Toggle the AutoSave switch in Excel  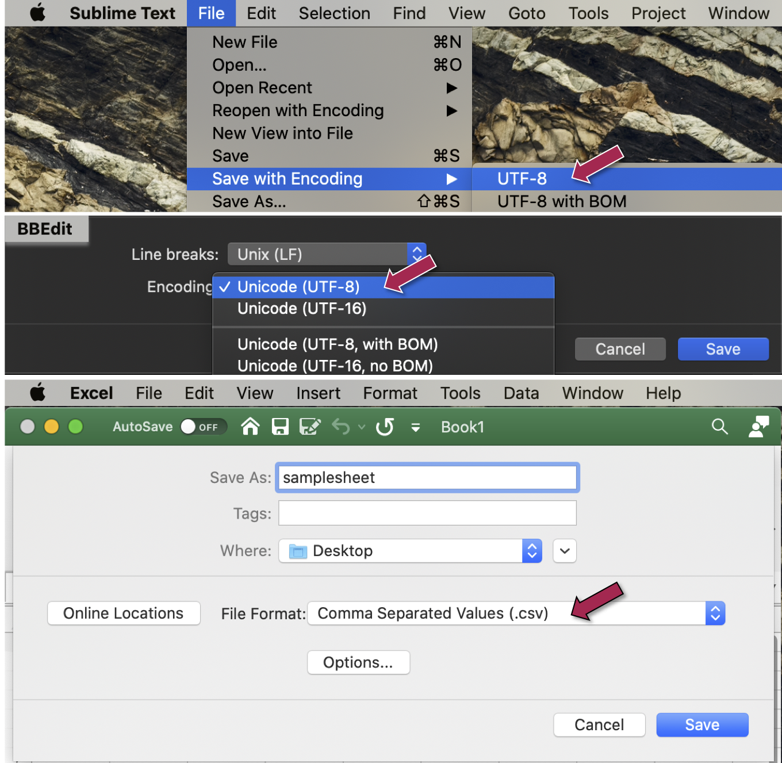pos(203,427)
